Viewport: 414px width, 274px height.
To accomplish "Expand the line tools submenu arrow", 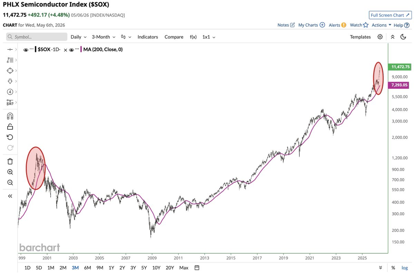I will coord(16,50).
